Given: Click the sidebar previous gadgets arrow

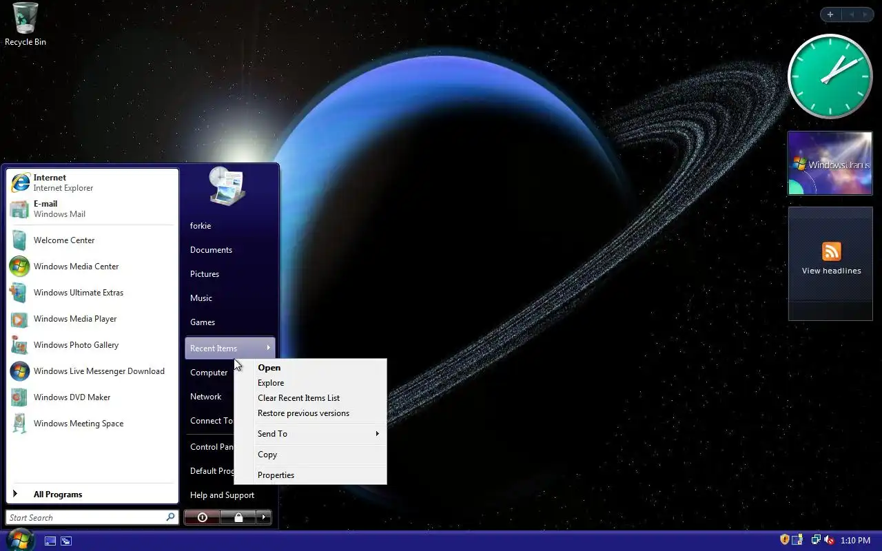Looking at the screenshot, I should click(x=850, y=14).
